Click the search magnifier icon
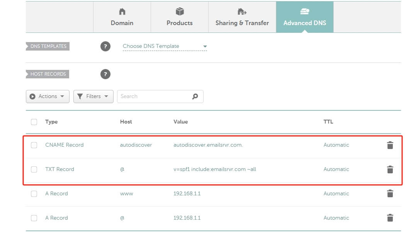 click(x=195, y=97)
